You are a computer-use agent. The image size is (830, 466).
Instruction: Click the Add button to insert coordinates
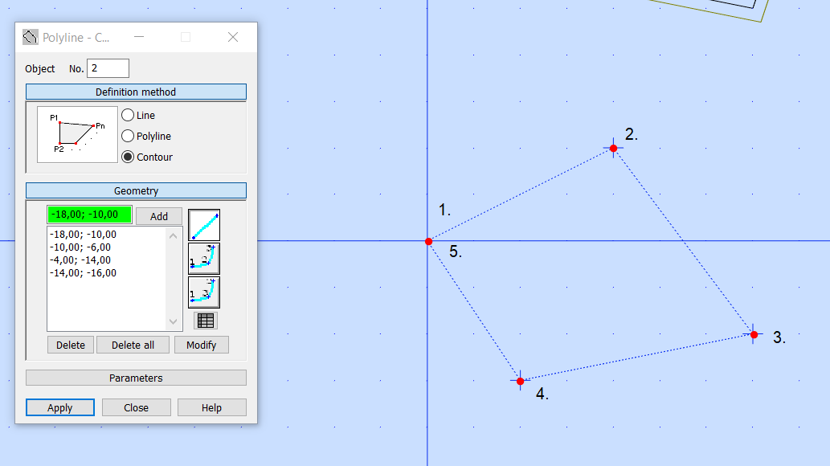tap(158, 216)
